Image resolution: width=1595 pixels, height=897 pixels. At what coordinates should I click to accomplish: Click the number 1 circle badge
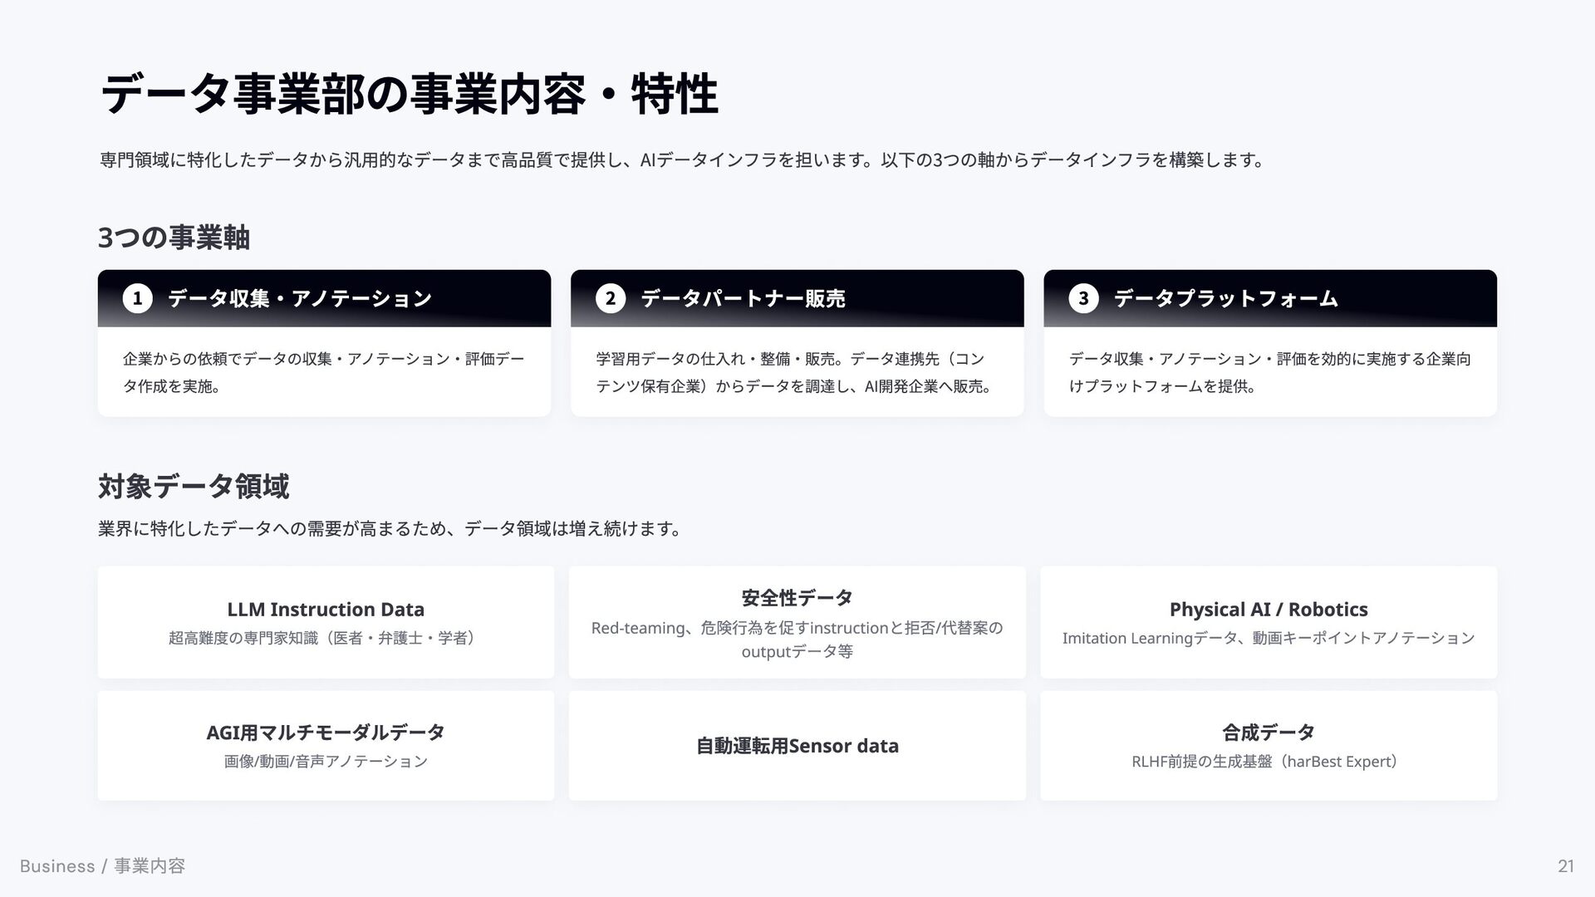tap(137, 298)
